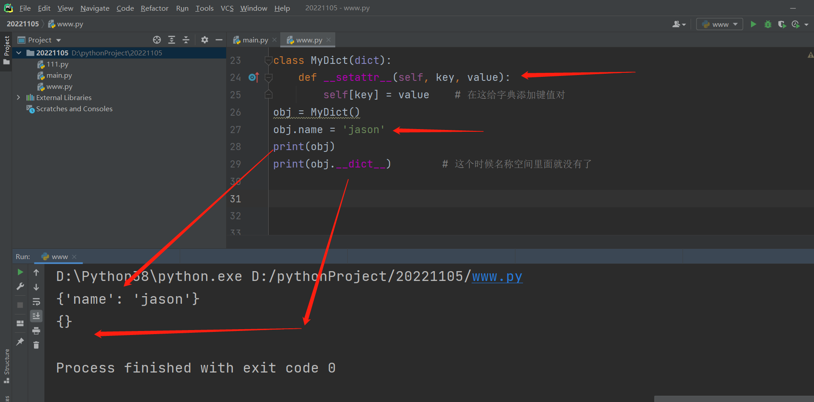Screen dimensions: 814x402
Task: Open the www.py link in console output
Action: pos(497,276)
